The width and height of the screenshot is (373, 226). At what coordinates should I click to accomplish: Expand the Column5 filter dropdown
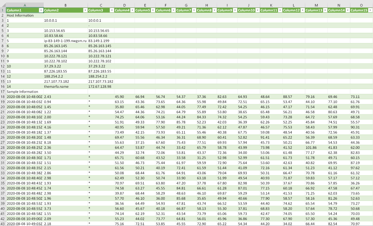pyautogui.click(x=153, y=10)
